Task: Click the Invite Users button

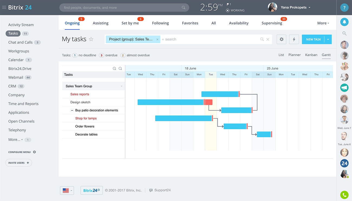Action: [x=19, y=163]
